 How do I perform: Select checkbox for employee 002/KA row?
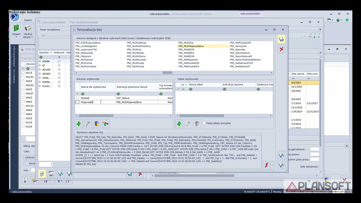click(x=23, y=85)
